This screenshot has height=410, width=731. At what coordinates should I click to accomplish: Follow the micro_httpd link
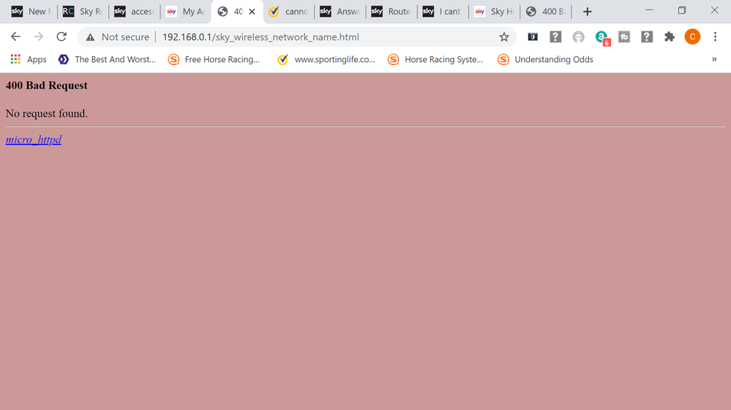coord(34,140)
